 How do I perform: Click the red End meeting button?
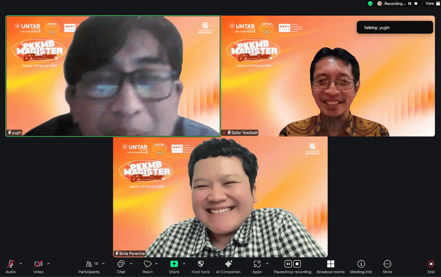[x=431, y=264]
